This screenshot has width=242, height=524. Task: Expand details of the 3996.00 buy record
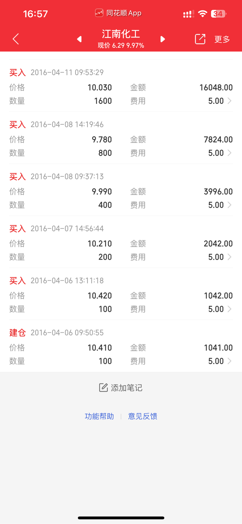point(229,205)
